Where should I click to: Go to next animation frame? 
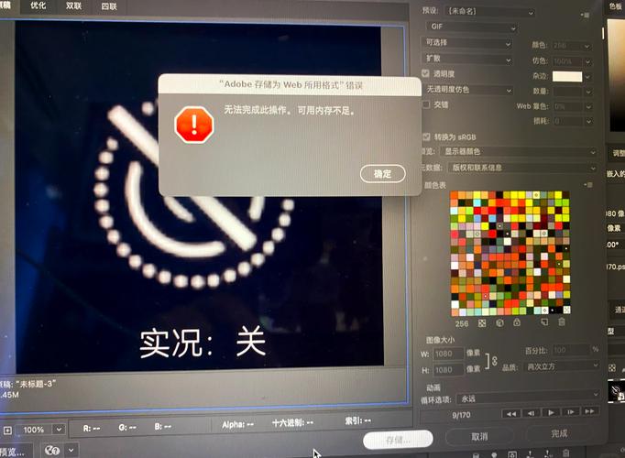coord(570,412)
